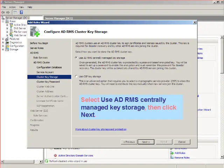224x168 pixels.
Task: Click the Remove Roles link in background
Action: [182, 157]
